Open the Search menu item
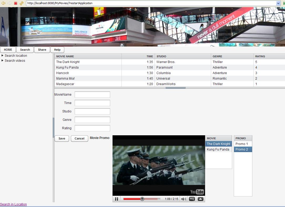 tap(25, 50)
